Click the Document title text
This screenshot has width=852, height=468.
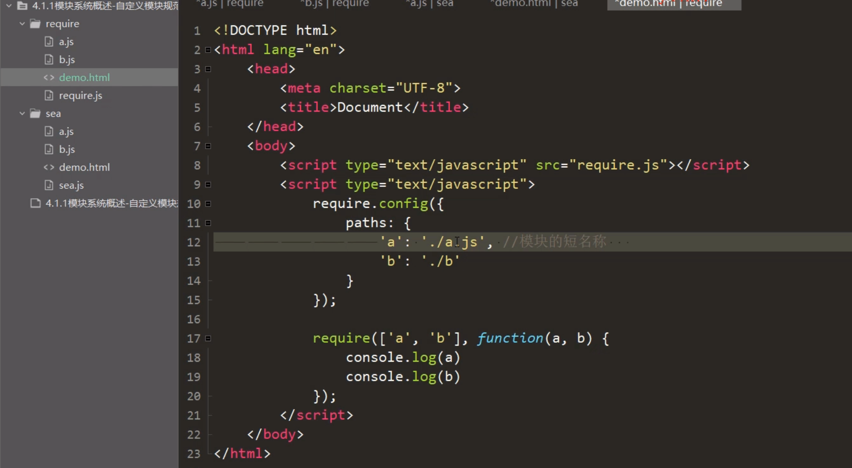(370, 107)
